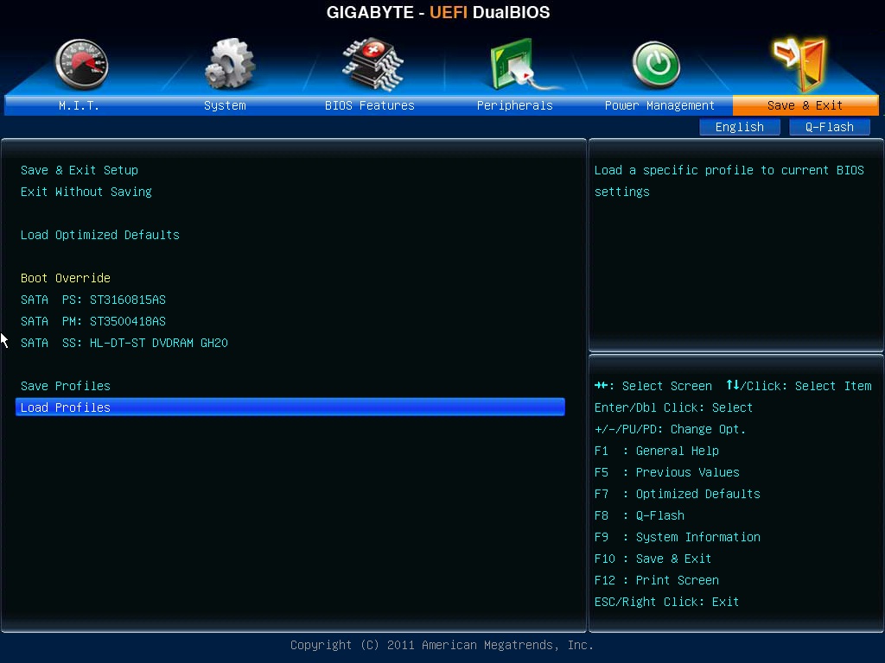The height and width of the screenshot is (663, 885).
Task: Click the 'F9 : System Information' line
Action: pyautogui.click(x=678, y=537)
